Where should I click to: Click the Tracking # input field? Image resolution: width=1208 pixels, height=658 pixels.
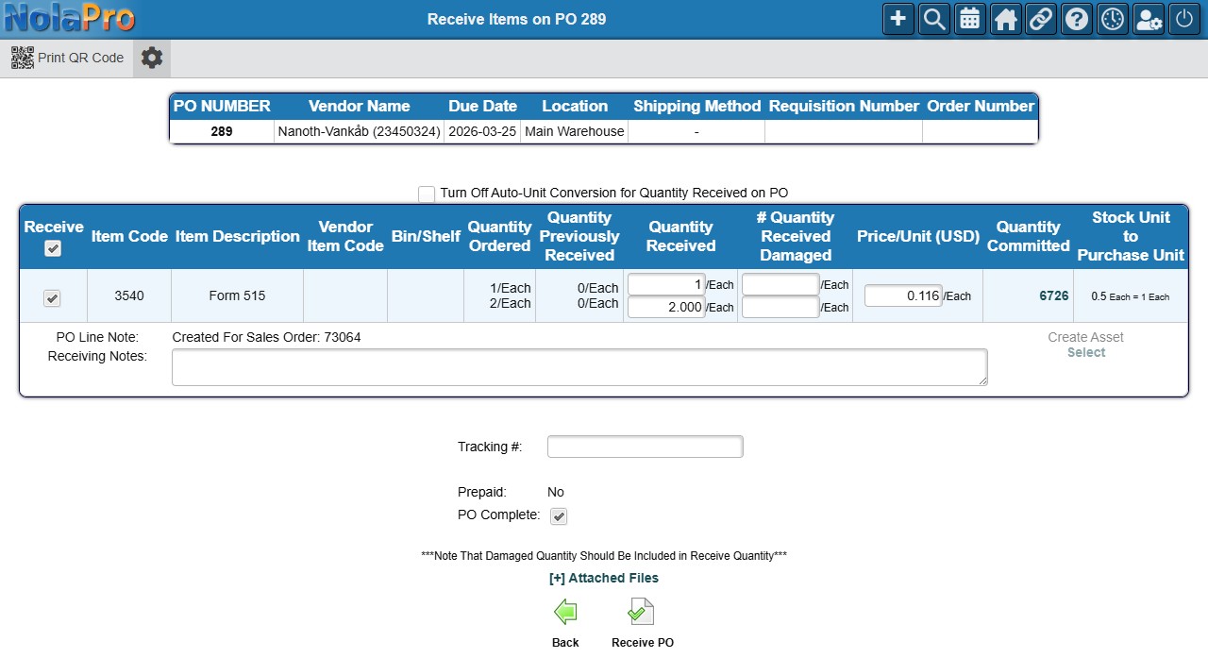pyautogui.click(x=646, y=447)
